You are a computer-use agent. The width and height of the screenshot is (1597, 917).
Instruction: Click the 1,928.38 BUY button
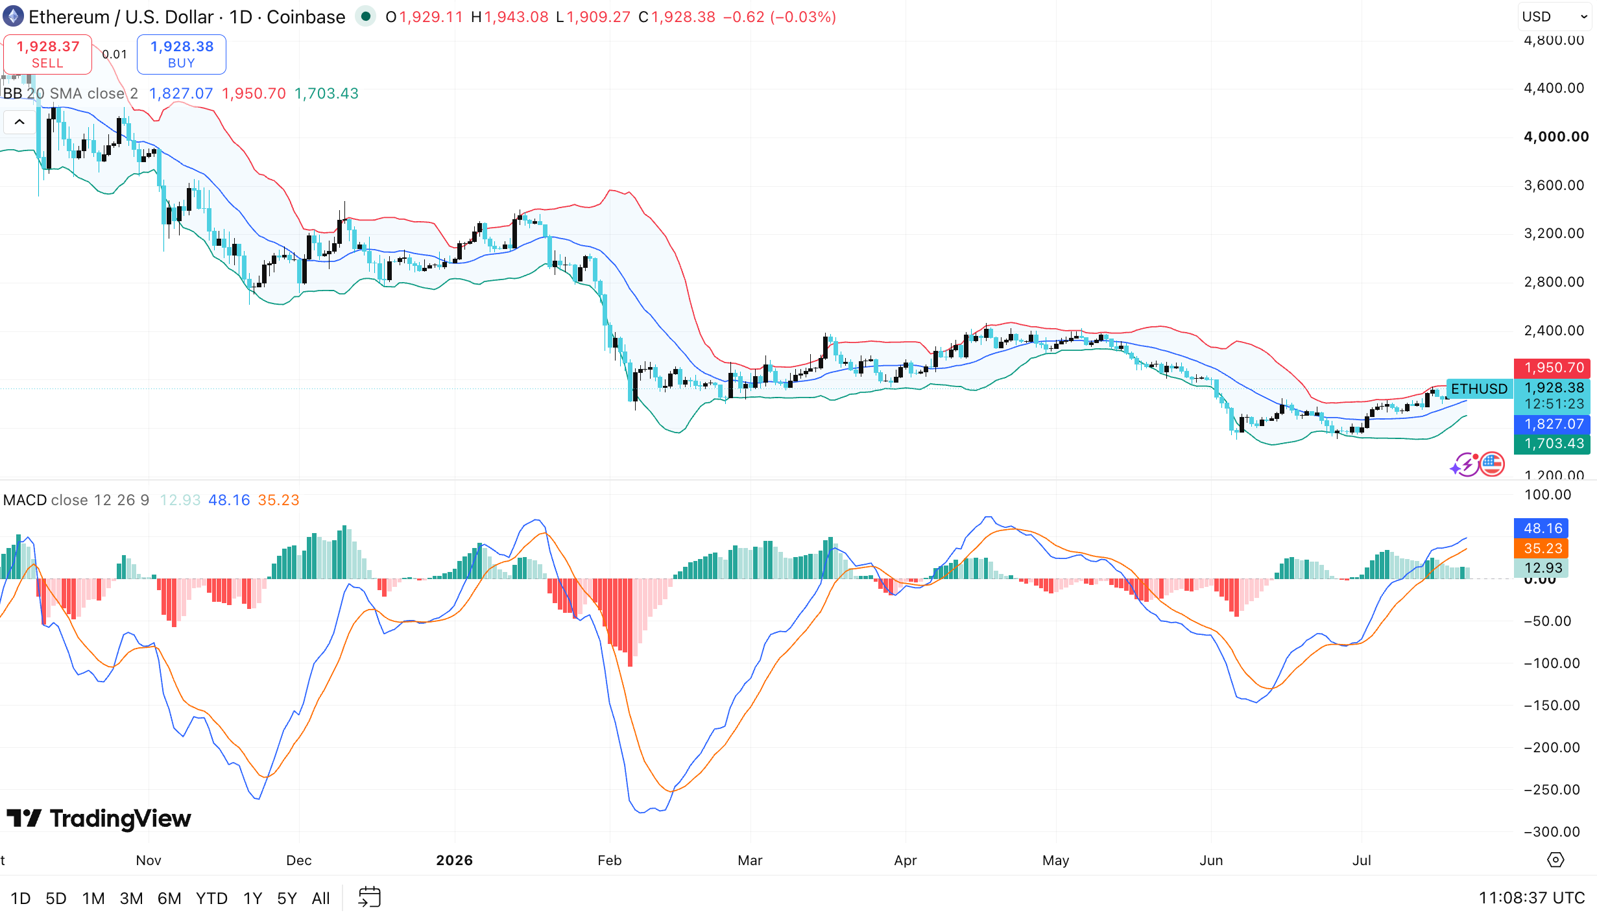point(182,54)
